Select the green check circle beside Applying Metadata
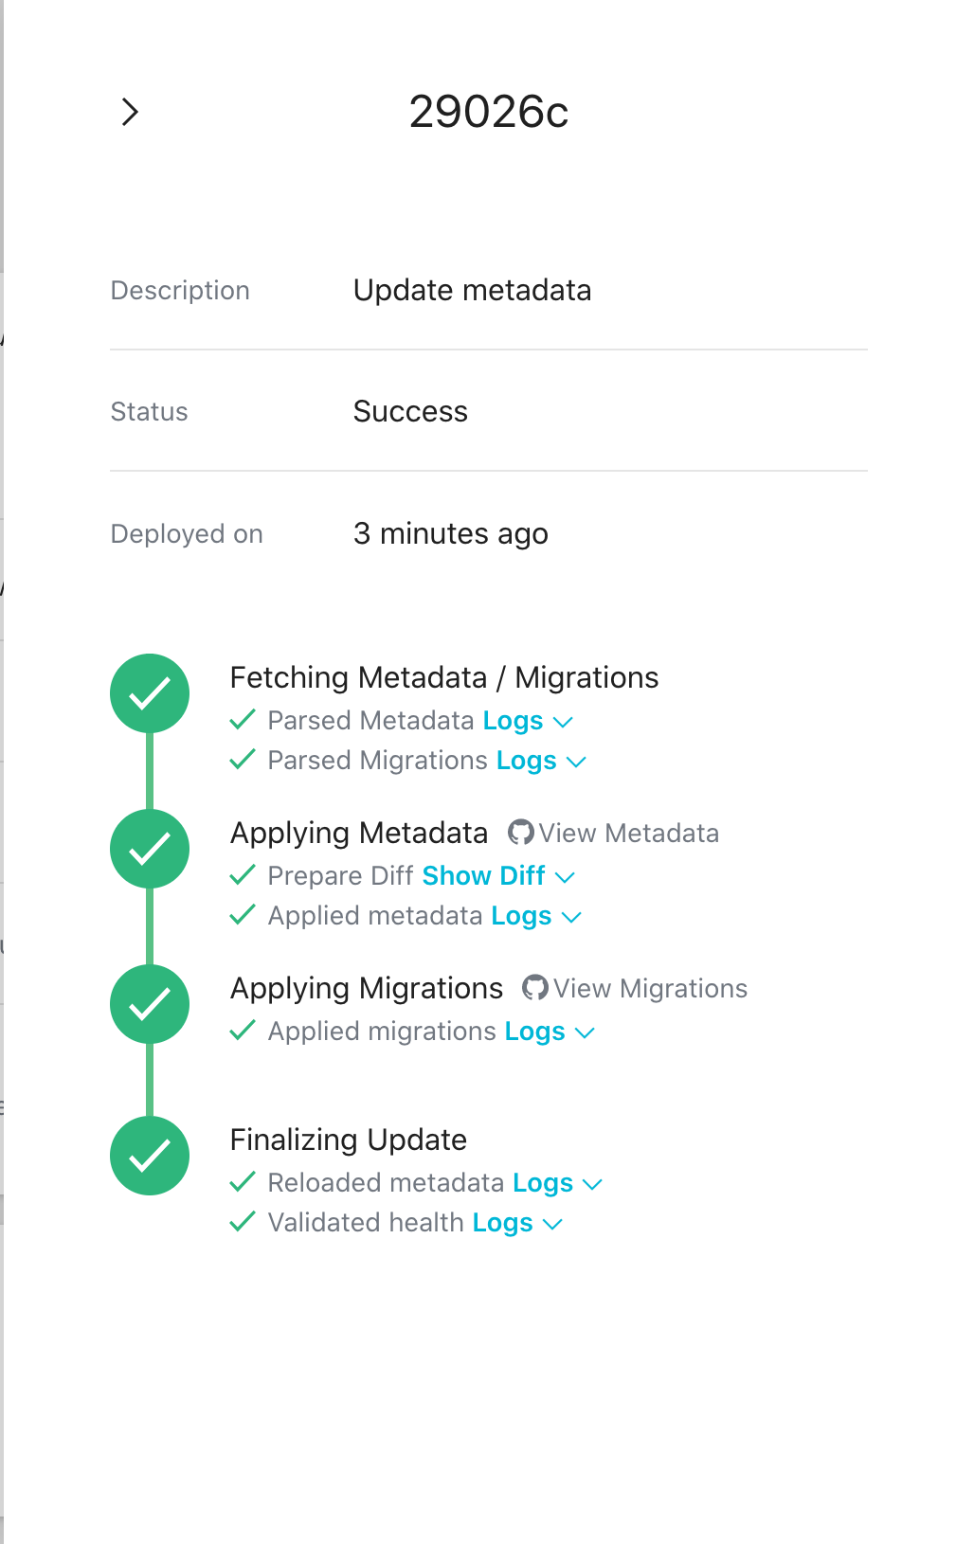The height and width of the screenshot is (1544, 974). pyautogui.click(x=149, y=849)
